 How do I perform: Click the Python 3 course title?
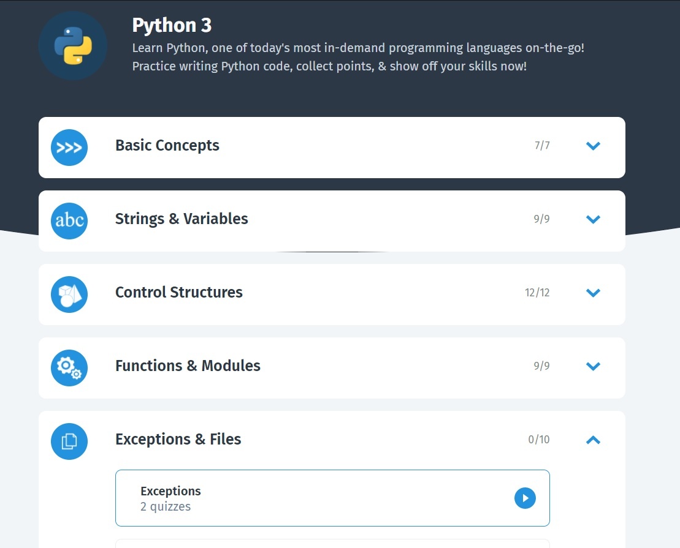[x=172, y=25]
